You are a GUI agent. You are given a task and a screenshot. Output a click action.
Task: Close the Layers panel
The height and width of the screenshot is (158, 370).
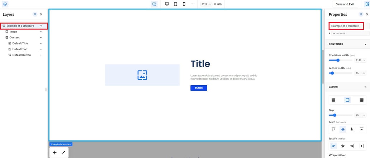point(41,14)
